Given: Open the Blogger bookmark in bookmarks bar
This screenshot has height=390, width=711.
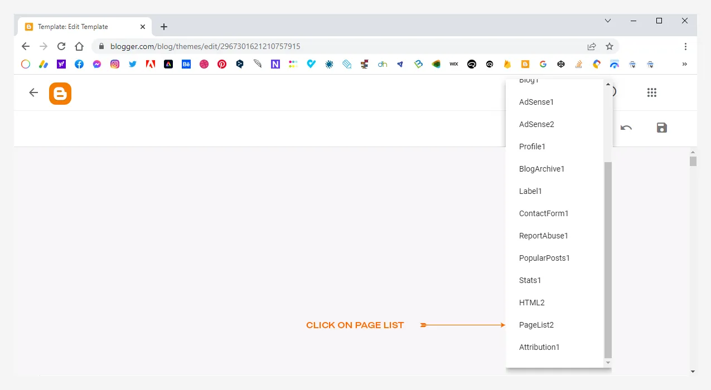Looking at the screenshot, I should pyautogui.click(x=525, y=64).
